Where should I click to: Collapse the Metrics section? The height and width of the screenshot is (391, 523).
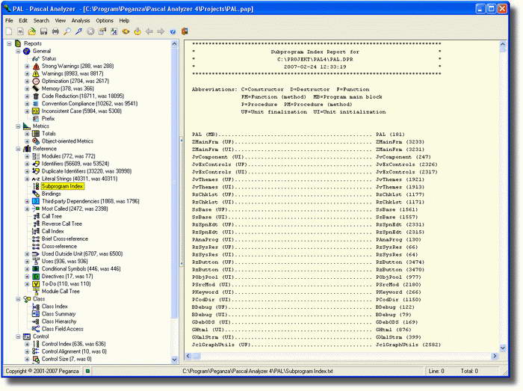point(18,126)
